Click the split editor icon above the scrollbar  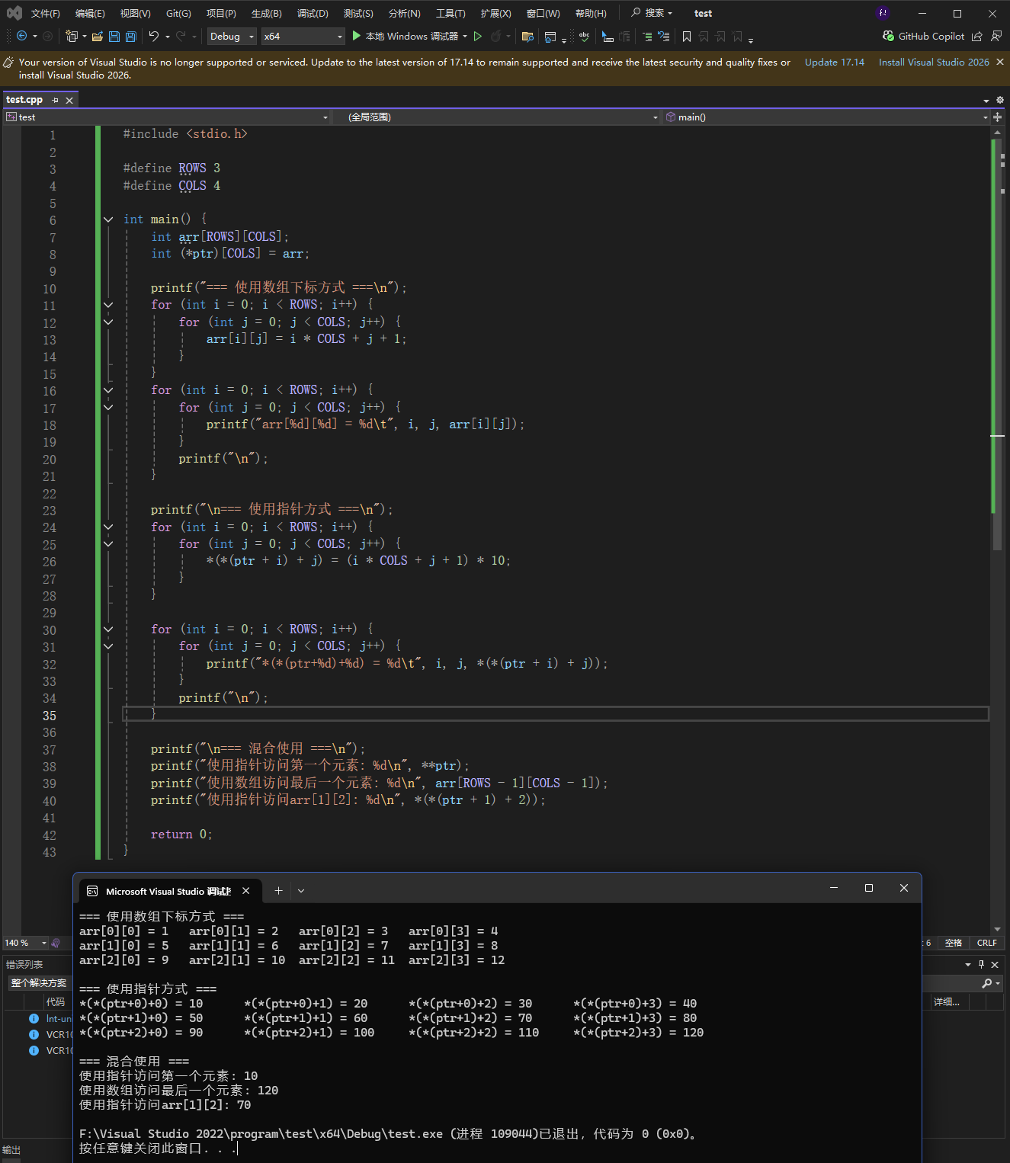click(x=997, y=117)
